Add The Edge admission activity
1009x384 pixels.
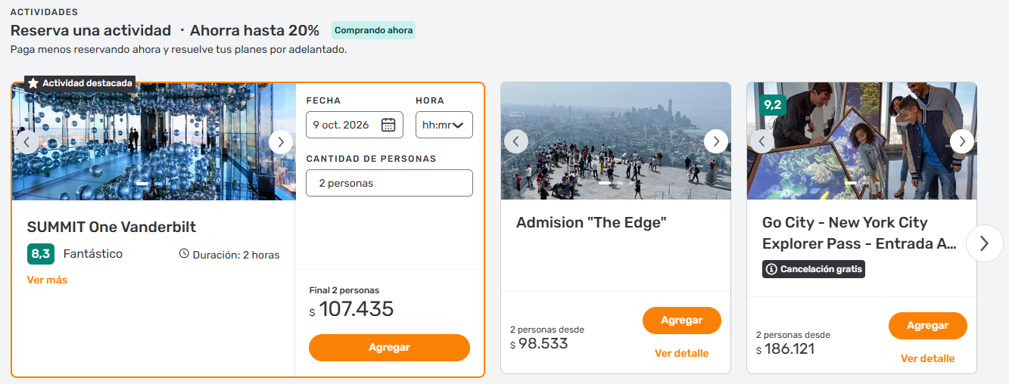coord(681,321)
